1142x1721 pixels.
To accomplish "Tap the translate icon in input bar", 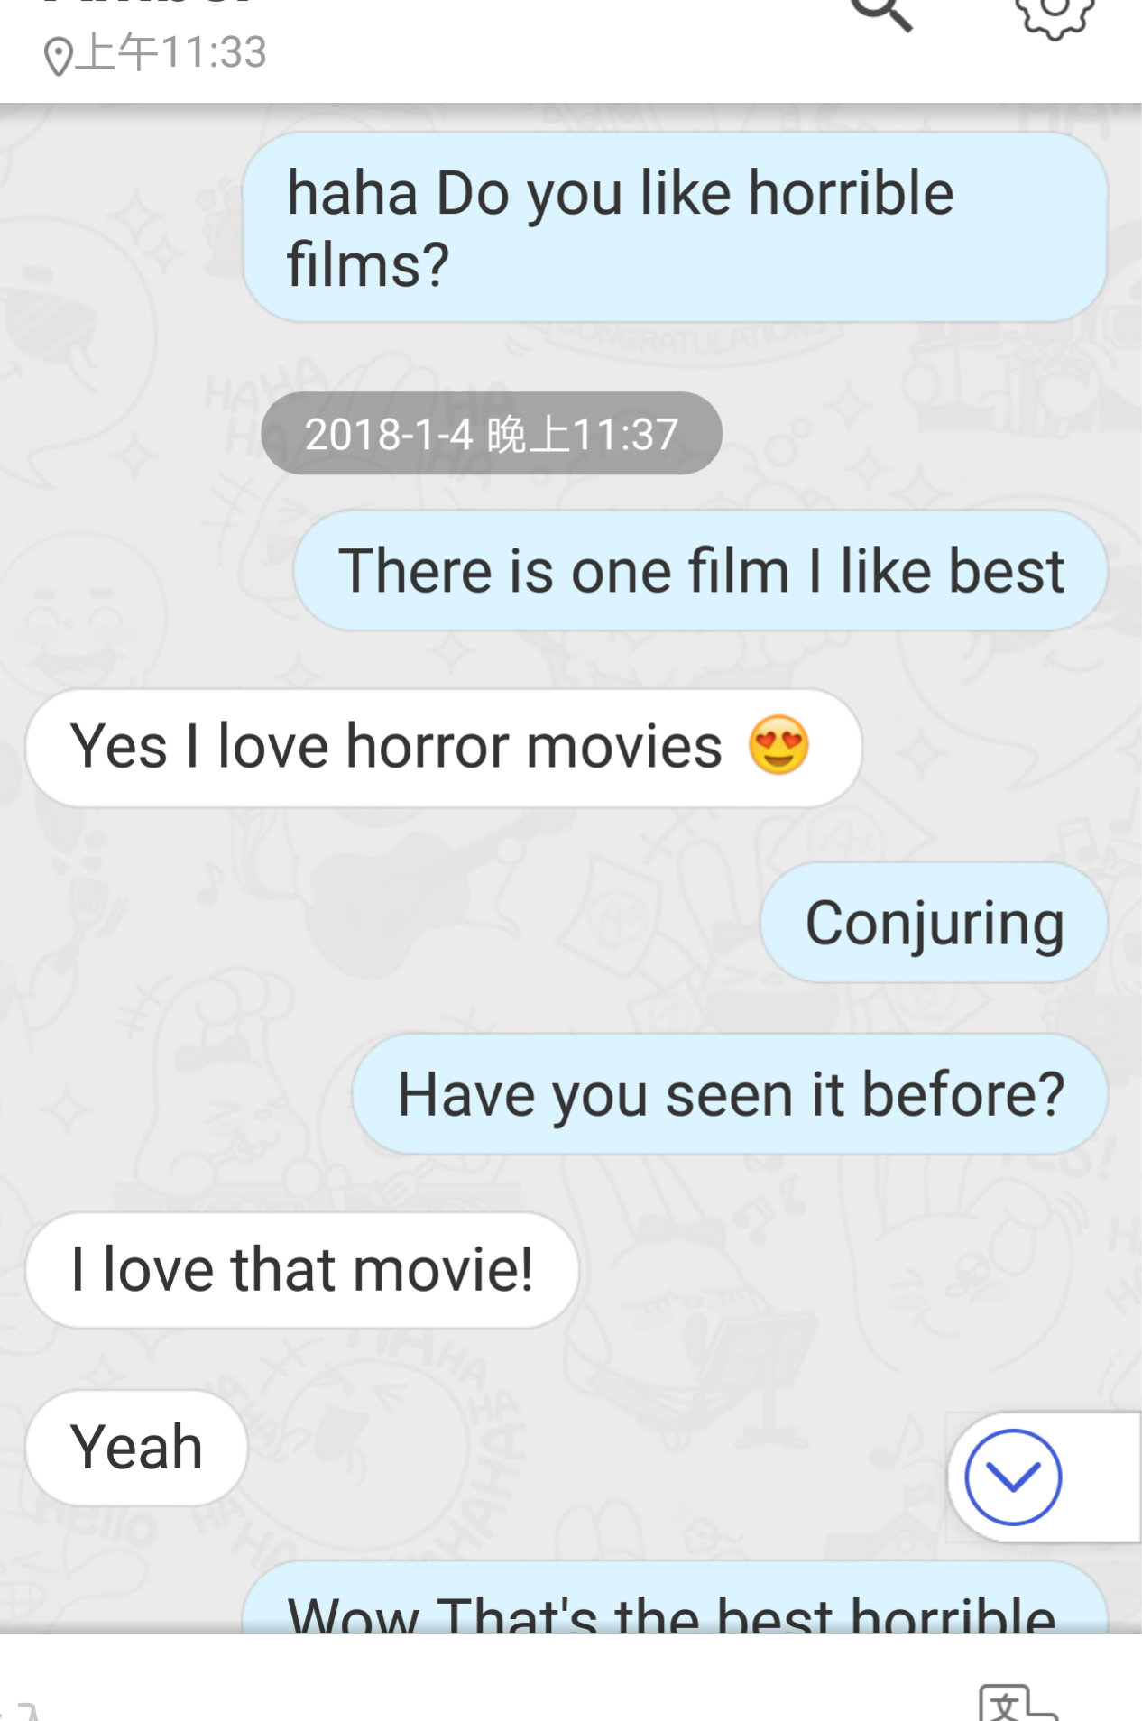I will coord(1018,1704).
